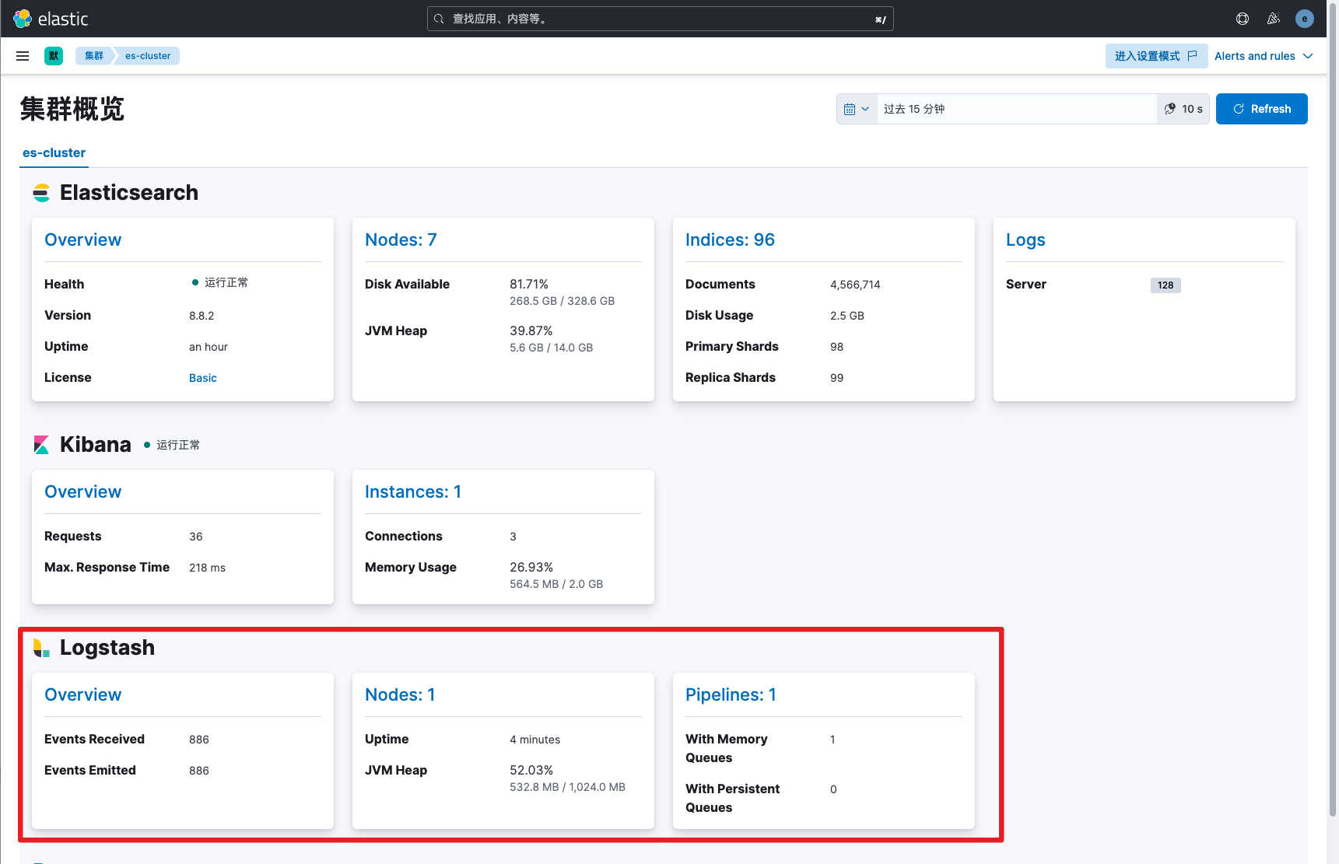Open the Logstash heading link
The height and width of the screenshot is (864, 1339).
[x=107, y=648]
